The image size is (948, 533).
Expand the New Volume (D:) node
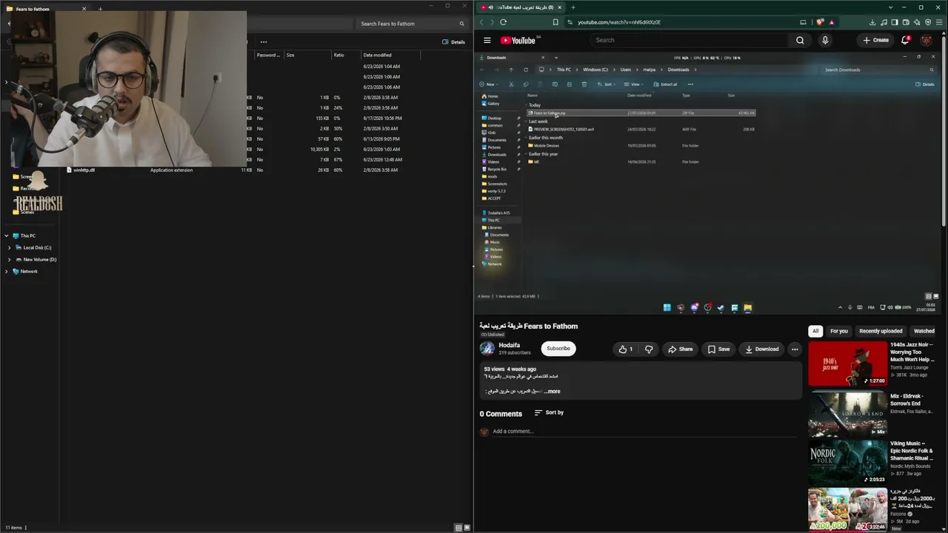[x=10, y=259]
